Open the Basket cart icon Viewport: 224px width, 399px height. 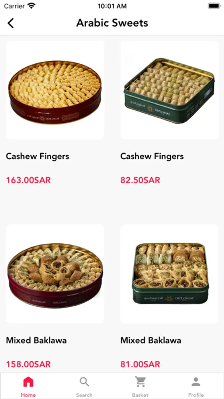(x=140, y=382)
